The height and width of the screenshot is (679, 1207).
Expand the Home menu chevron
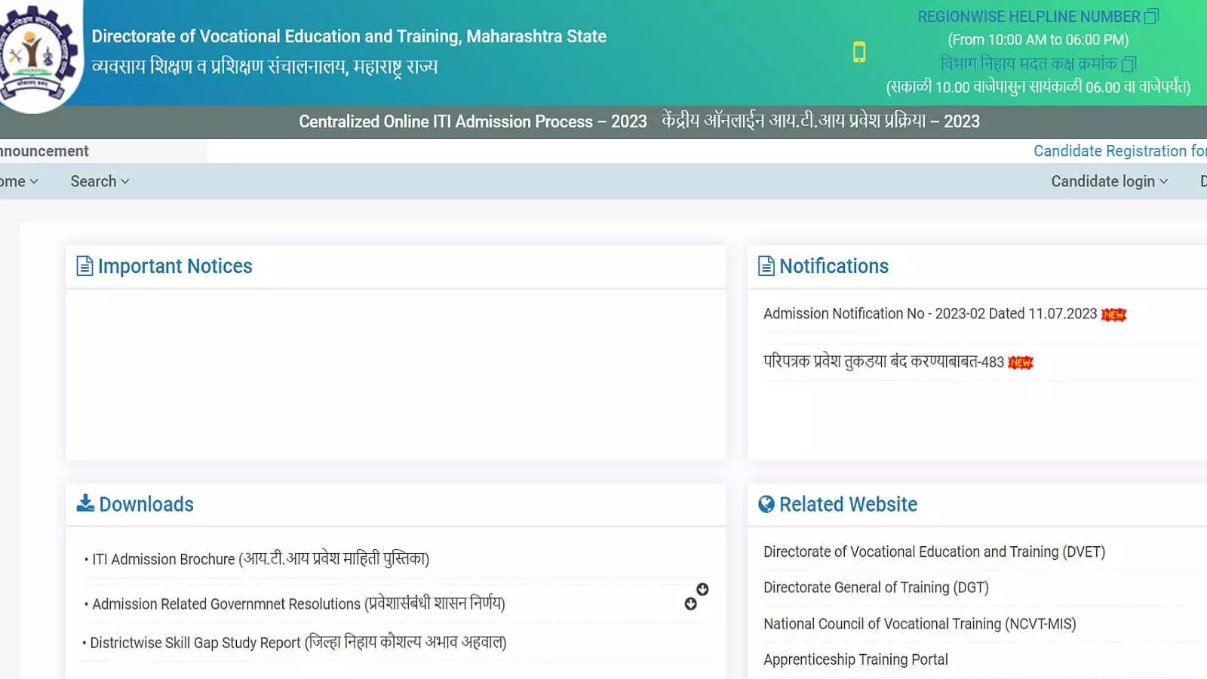[33, 182]
